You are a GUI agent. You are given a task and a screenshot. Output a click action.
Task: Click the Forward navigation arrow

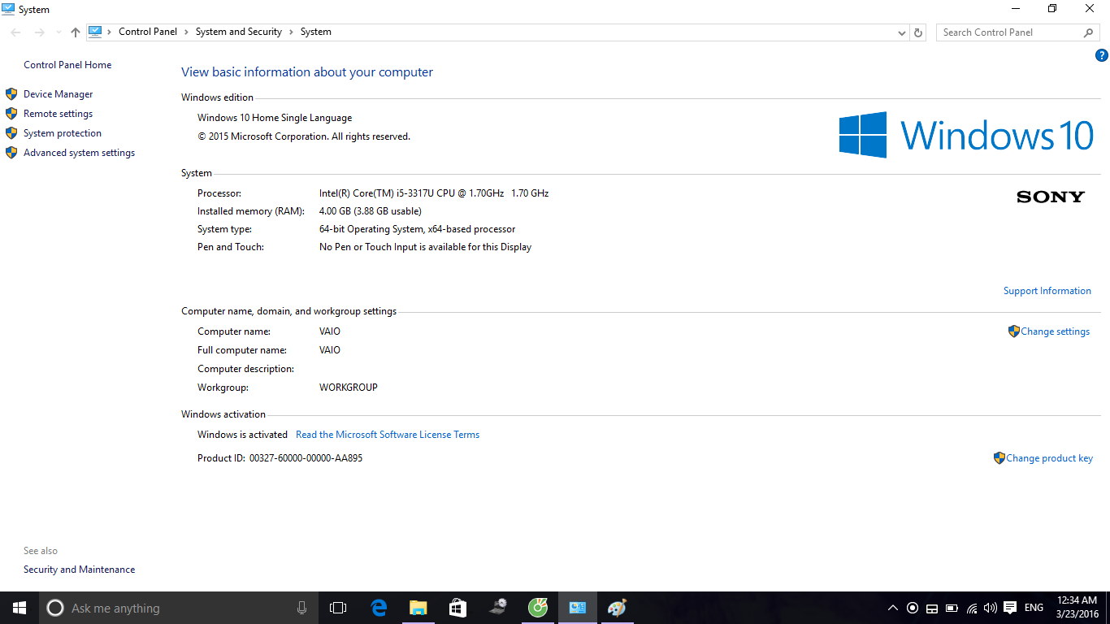coord(39,32)
